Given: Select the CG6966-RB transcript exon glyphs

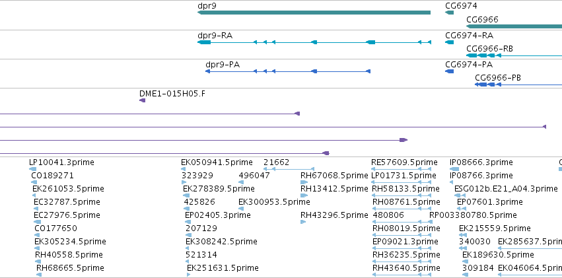Looking at the screenshot, I should pyautogui.click(x=484, y=55).
